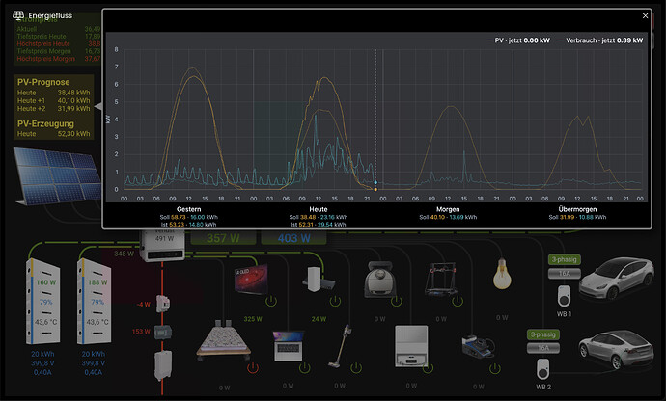Open the 3-phasig selector for WB 2

click(x=543, y=334)
